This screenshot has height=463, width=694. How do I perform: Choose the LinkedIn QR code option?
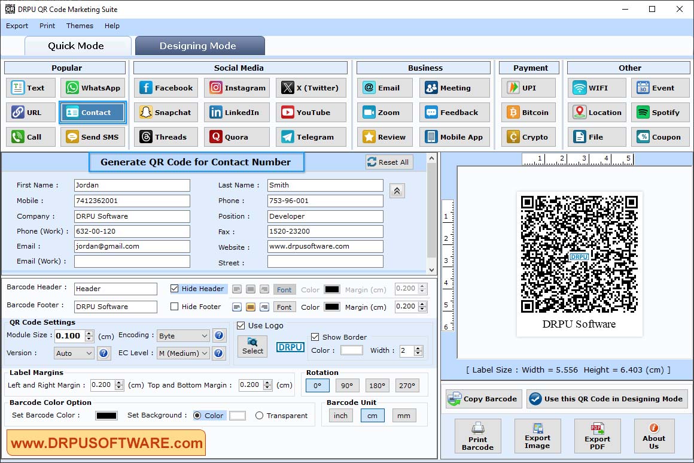pyautogui.click(x=237, y=113)
